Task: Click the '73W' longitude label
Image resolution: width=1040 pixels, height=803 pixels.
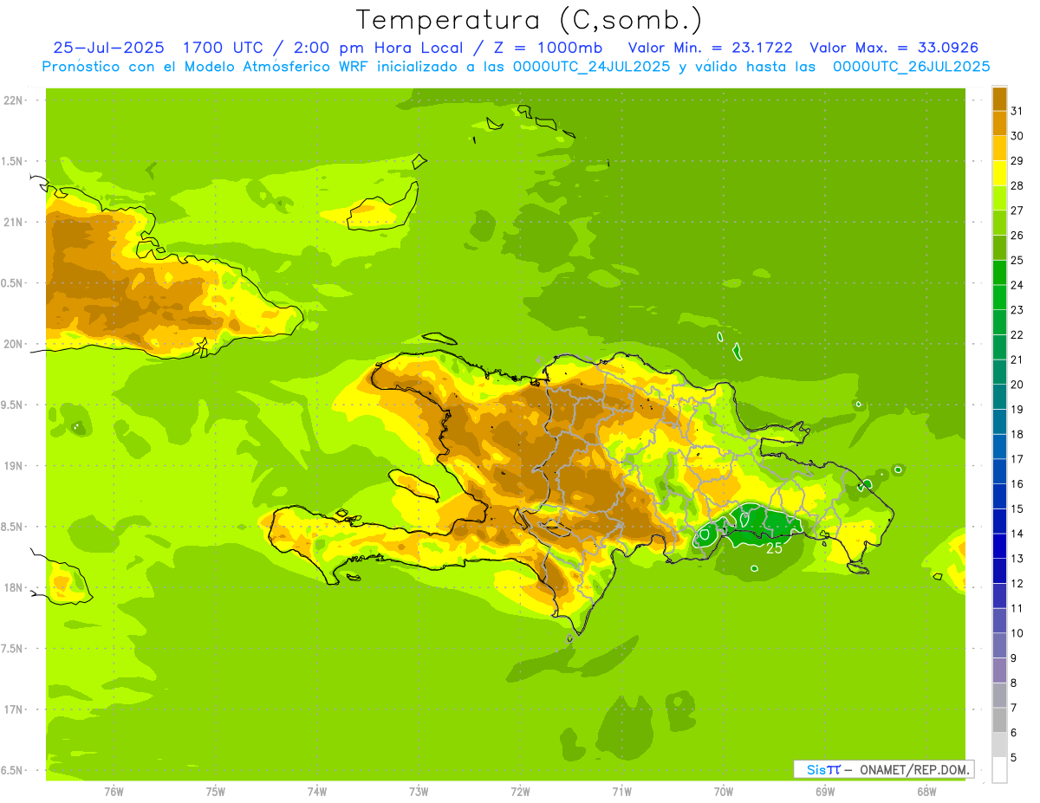Action: click(419, 792)
